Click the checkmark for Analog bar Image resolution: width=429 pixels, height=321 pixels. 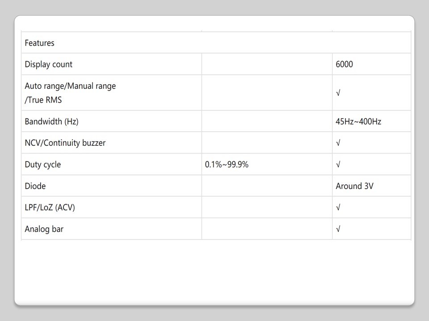[x=338, y=229]
